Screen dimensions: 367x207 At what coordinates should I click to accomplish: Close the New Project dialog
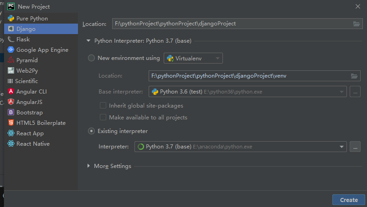tap(357, 6)
